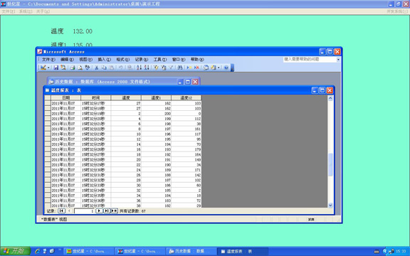This screenshot has width=410, height=256.
Task: Open the 工具 menu in Access
Action: (160, 60)
